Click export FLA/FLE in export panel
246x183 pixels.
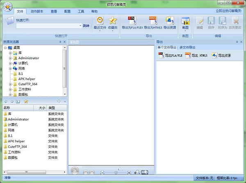click(171, 55)
